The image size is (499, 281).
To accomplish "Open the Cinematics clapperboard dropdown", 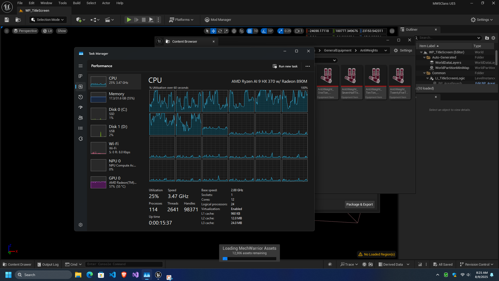I will [109, 20].
